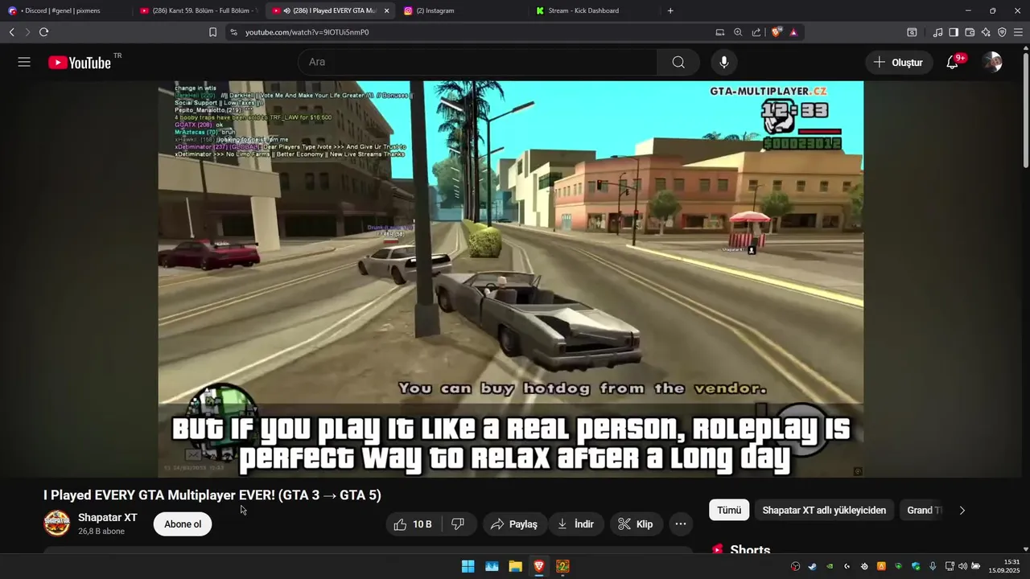1030x579 pixels.
Task: Click the Brave Rewards triangle icon
Action: pos(793,32)
